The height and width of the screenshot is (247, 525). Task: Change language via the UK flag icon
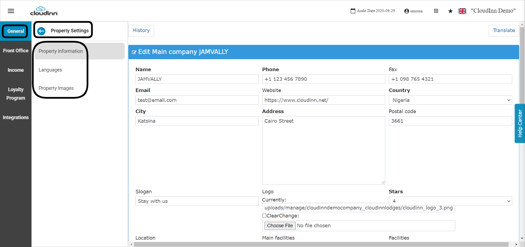pos(462,11)
